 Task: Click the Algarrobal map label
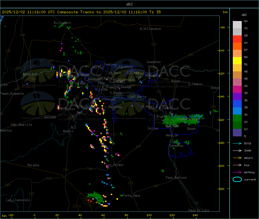126,80
